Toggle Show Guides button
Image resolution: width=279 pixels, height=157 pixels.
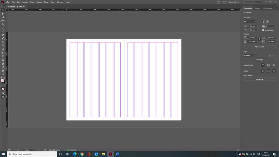(x=263, y=71)
